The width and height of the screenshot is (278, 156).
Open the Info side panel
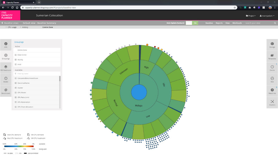pos(6,45)
